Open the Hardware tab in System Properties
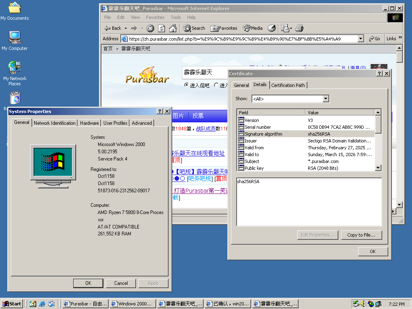Screen dimensions: 412x309 89,123
